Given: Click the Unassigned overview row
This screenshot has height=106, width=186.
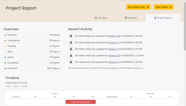Looking at the screenshot, I should pyautogui.click(x=32, y=41).
